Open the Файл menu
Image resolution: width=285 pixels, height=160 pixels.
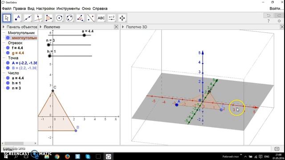pyautogui.click(x=7, y=8)
